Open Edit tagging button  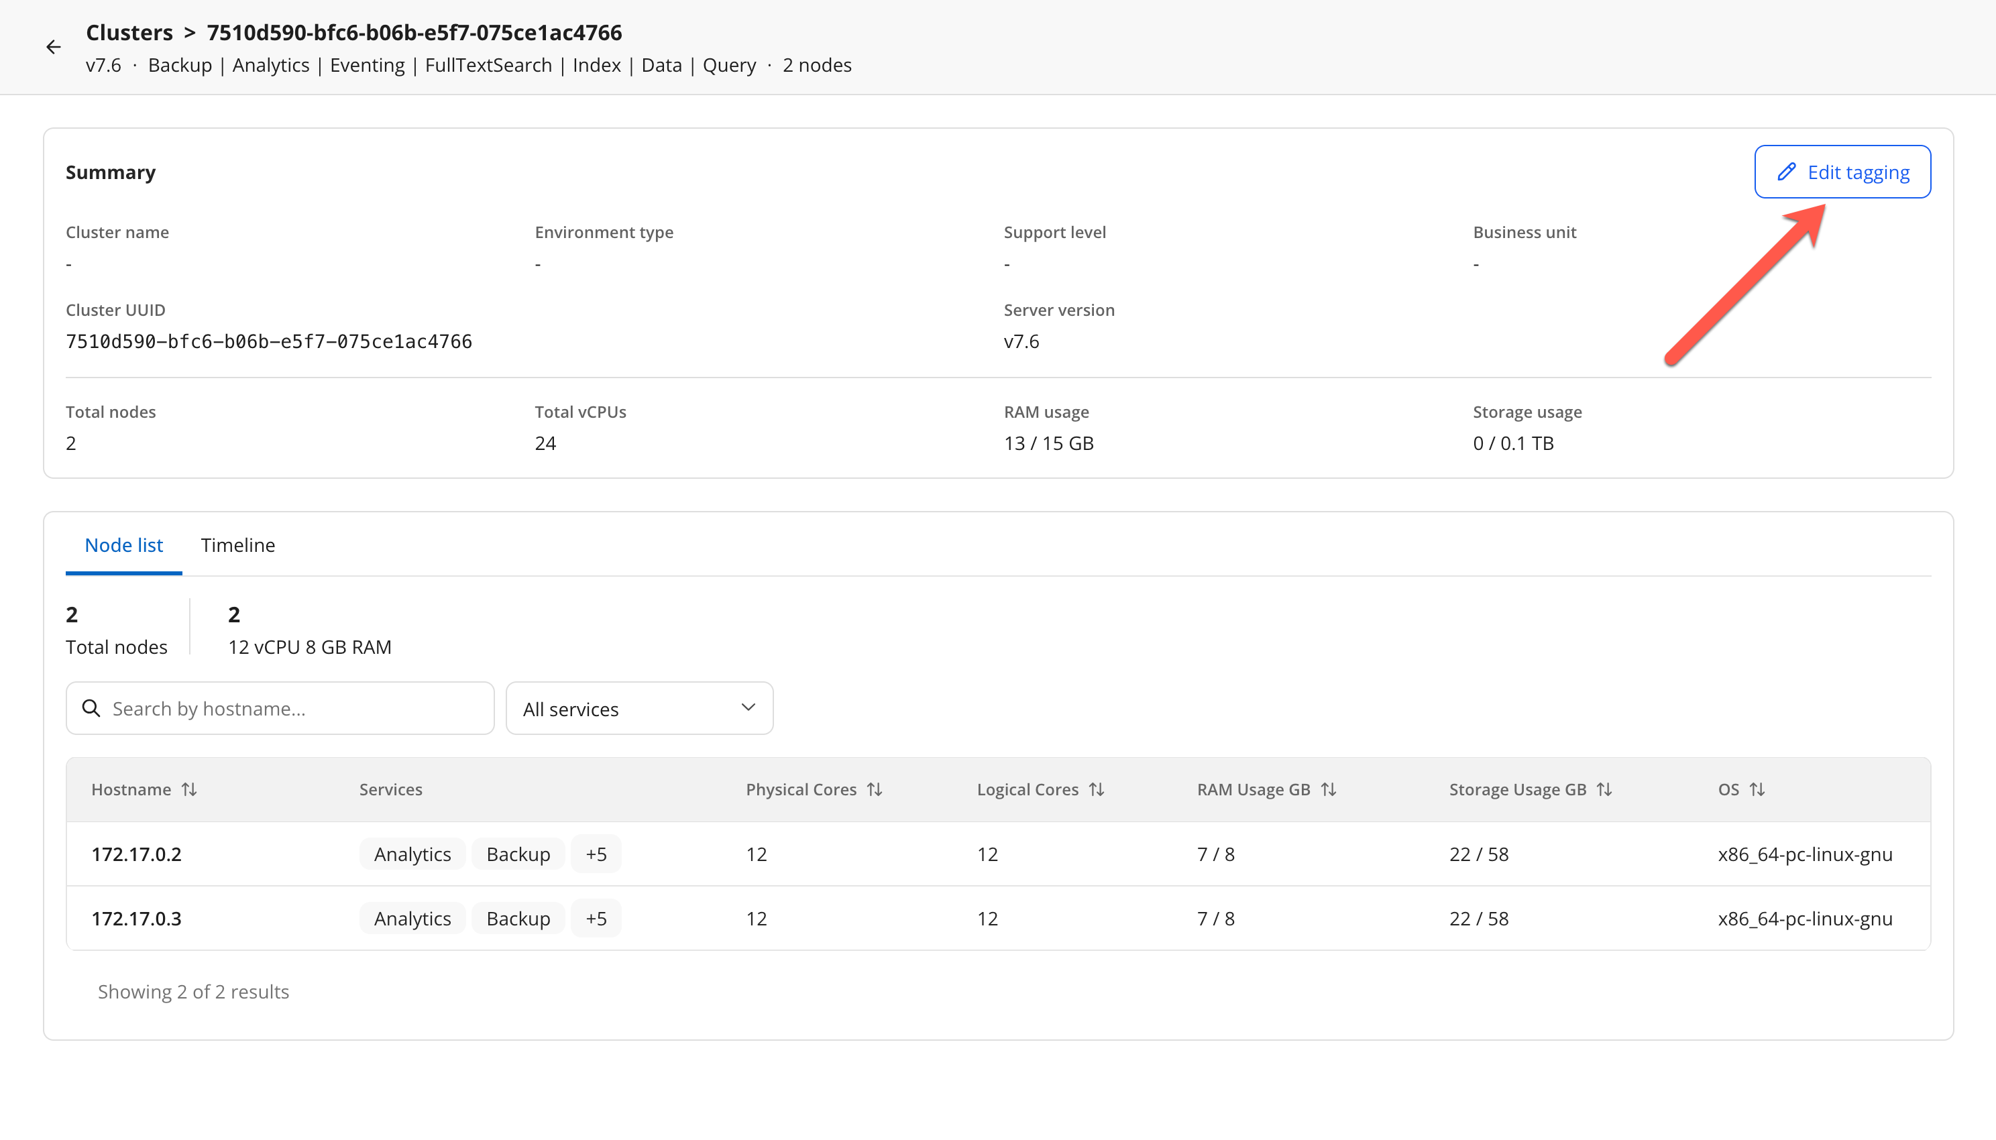click(x=1842, y=172)
